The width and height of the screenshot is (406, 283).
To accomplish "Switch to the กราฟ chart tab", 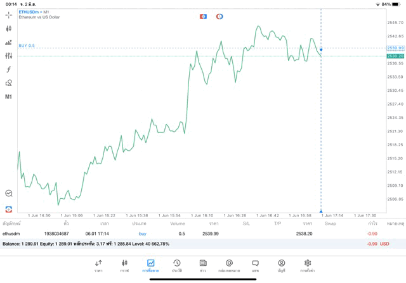I will (x=124, y=265).
